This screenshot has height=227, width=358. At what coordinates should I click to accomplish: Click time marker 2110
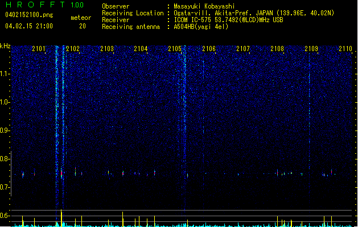[345, 48]
